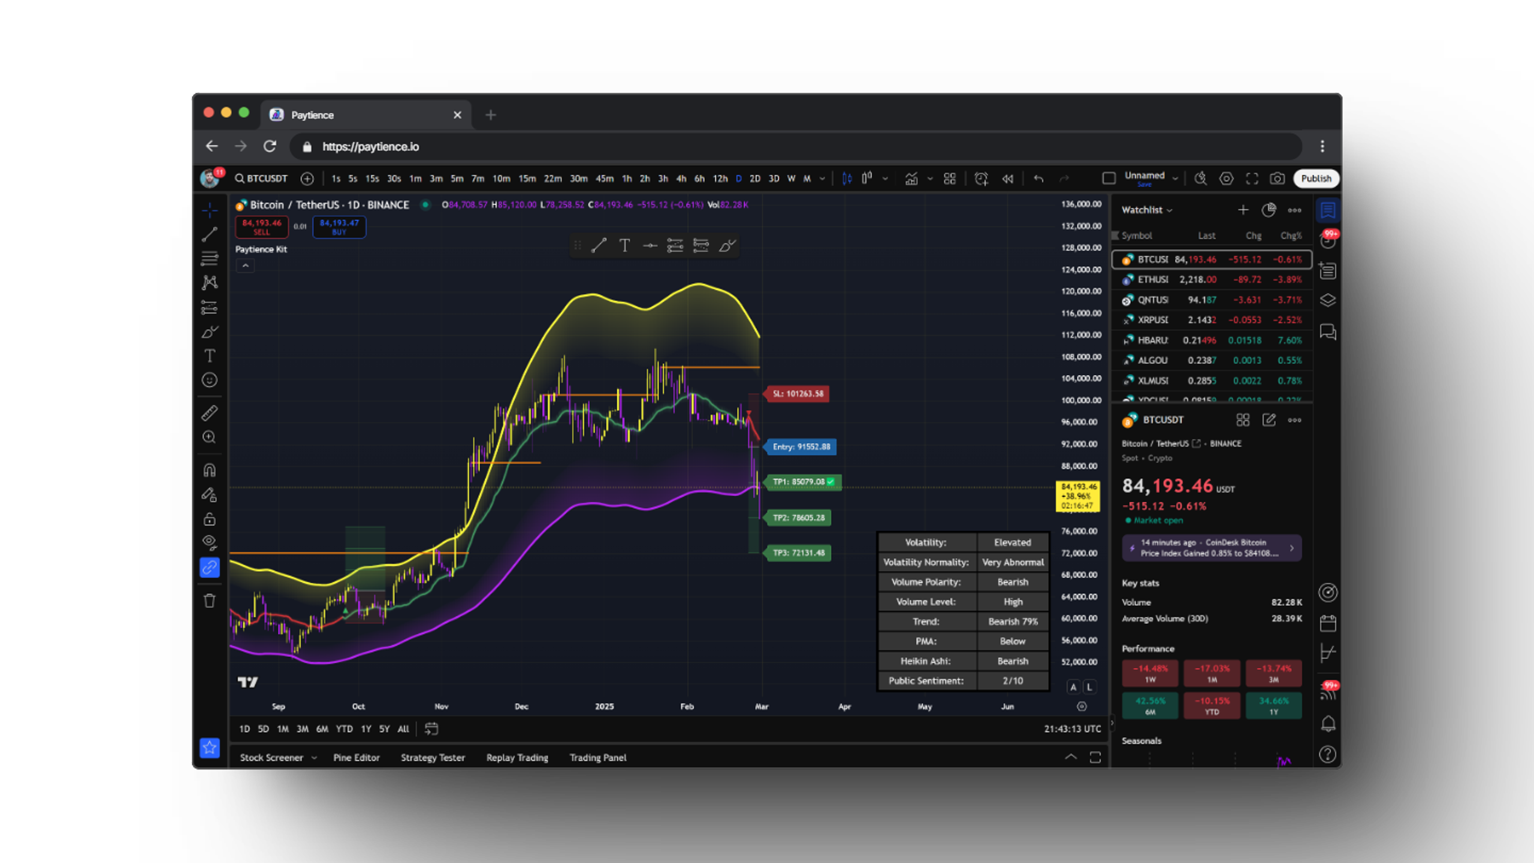This screenshot has height=863, width=1534.
Task: Expand the bottom panel chevron
Action: point(1070,758)
